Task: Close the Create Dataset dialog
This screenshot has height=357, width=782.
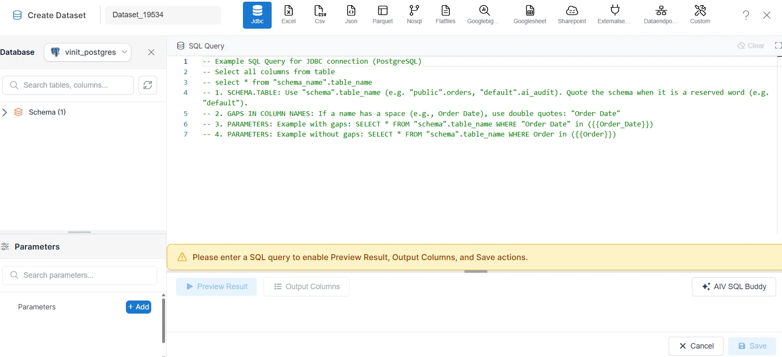Action: (767, 15)
